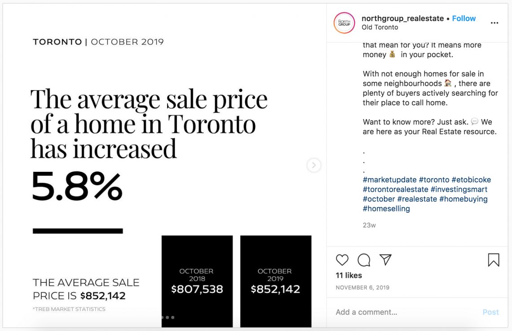Open the #toronto hashtag

pyautogui.click(x=434, y=180)
